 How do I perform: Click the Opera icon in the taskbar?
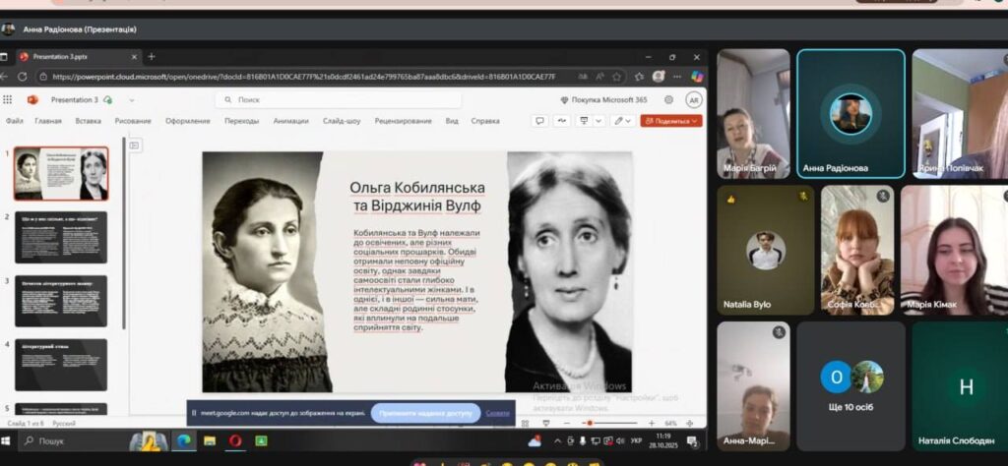(235, 440)
